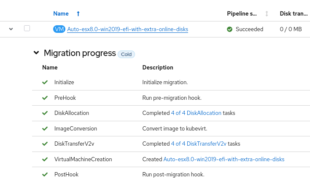Click the Succeeded green check icon
The height and width of the screenshot is (181, 310).
point(229,29)
